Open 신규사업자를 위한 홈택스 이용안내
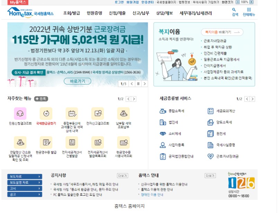Viewport: 278px width, 213px height. pos(164,185)
